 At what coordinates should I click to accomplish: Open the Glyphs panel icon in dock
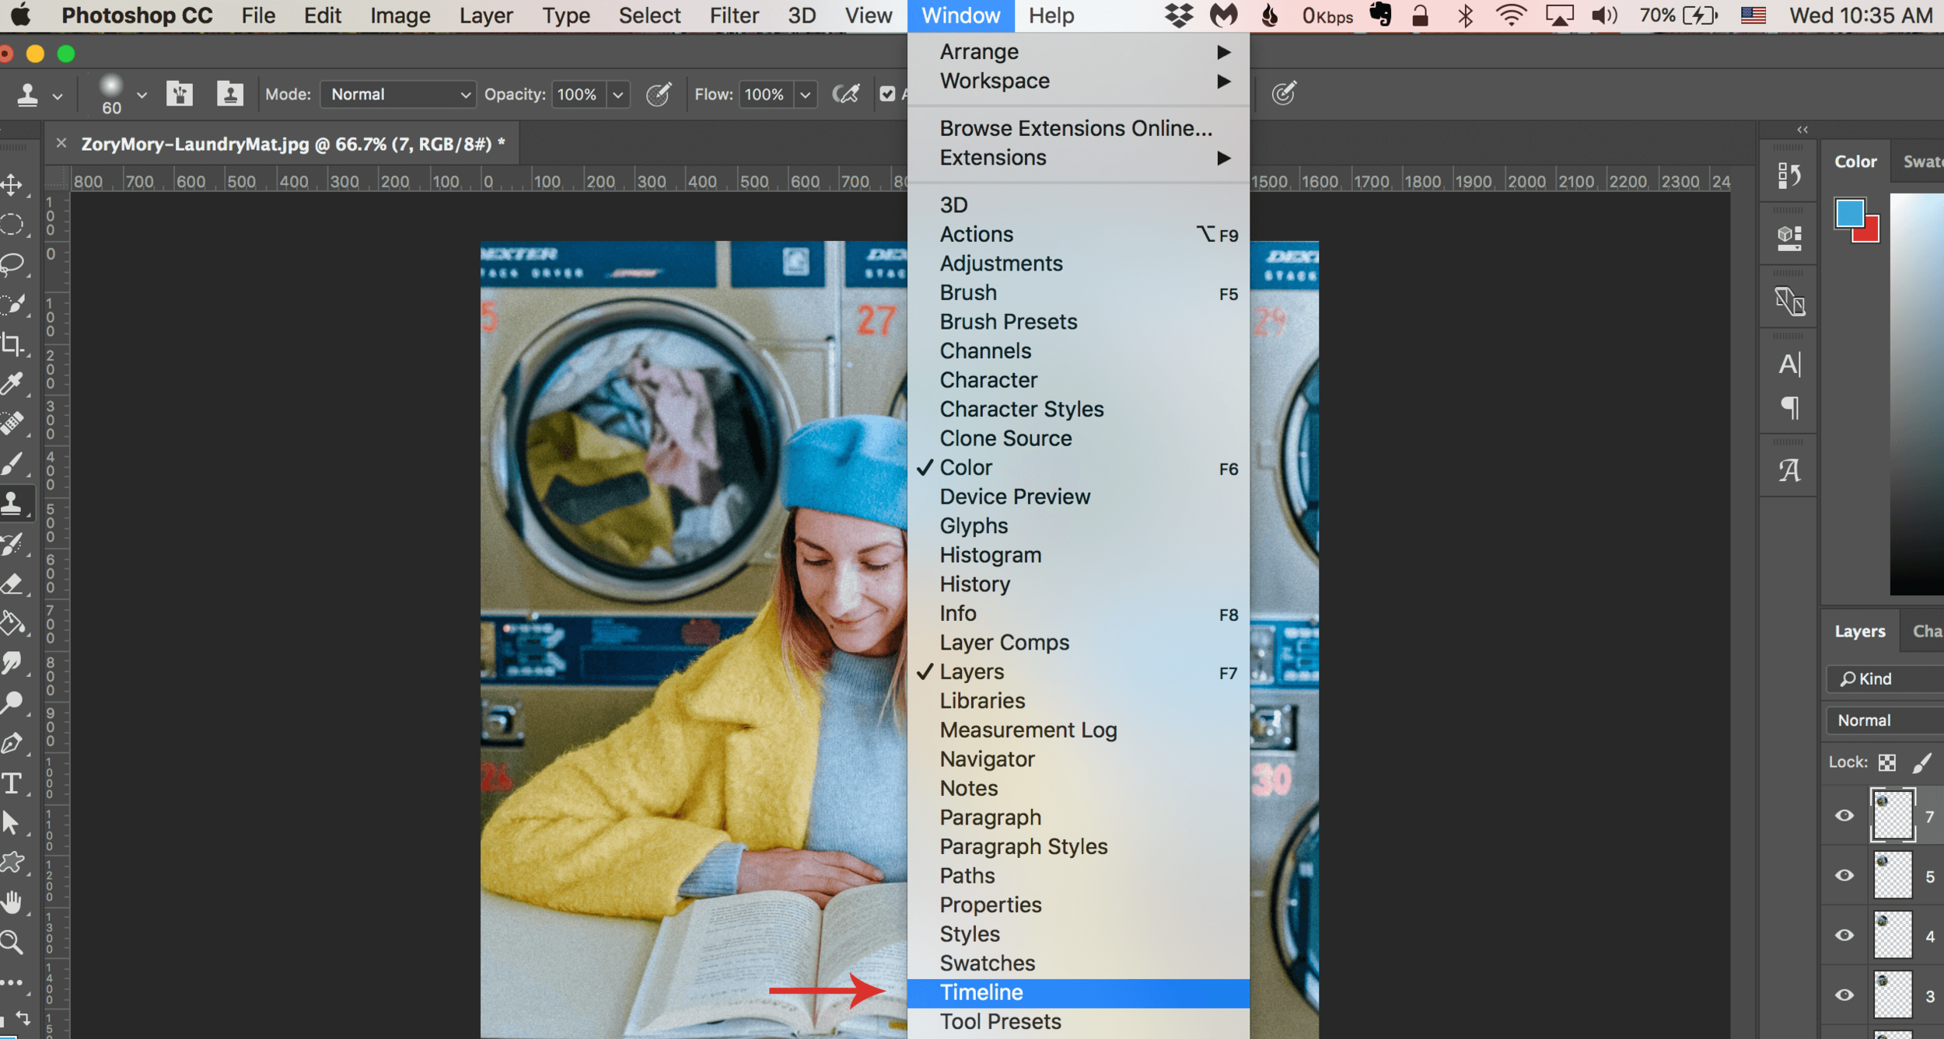point(1788,470)
